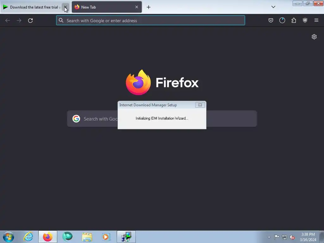
Task: Click the Google logo in search box
Action: coord(76,119)
